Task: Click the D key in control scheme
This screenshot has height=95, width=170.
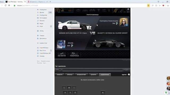Action: tap(75, 93)
